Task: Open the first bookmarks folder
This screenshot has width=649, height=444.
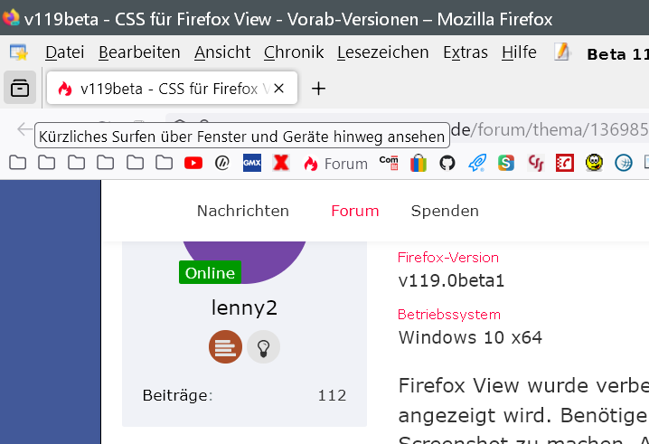Action: click(x=17, y=163)
